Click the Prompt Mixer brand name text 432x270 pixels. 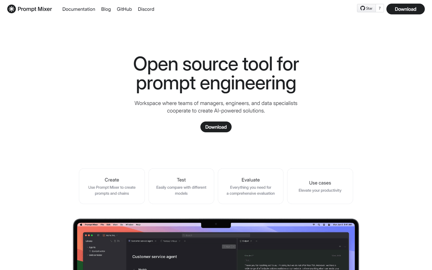[35, 9]
